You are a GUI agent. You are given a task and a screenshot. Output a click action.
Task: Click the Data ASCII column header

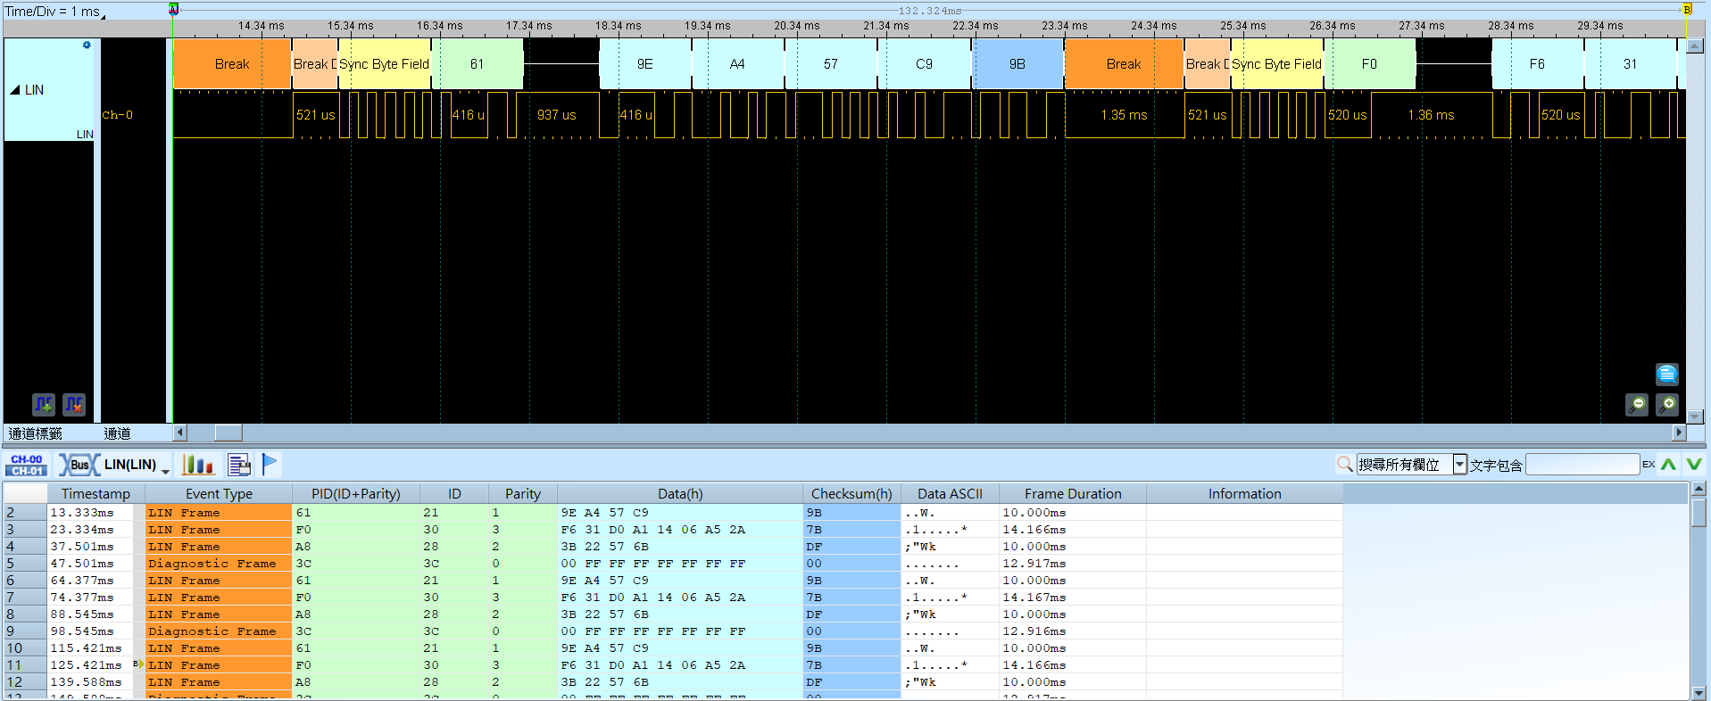click(x=950, y=493)
